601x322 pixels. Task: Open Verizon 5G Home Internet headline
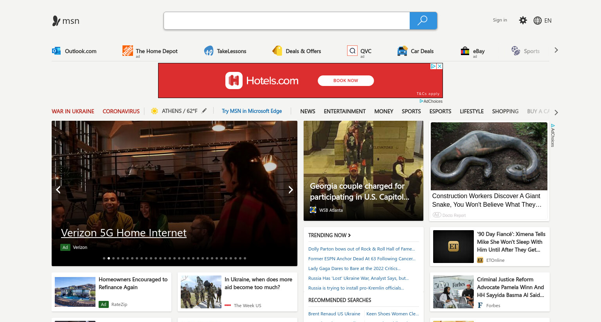click(x=124, y=233)
